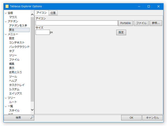Click the sidebar scroll down arrow

[x=32, y=110]
